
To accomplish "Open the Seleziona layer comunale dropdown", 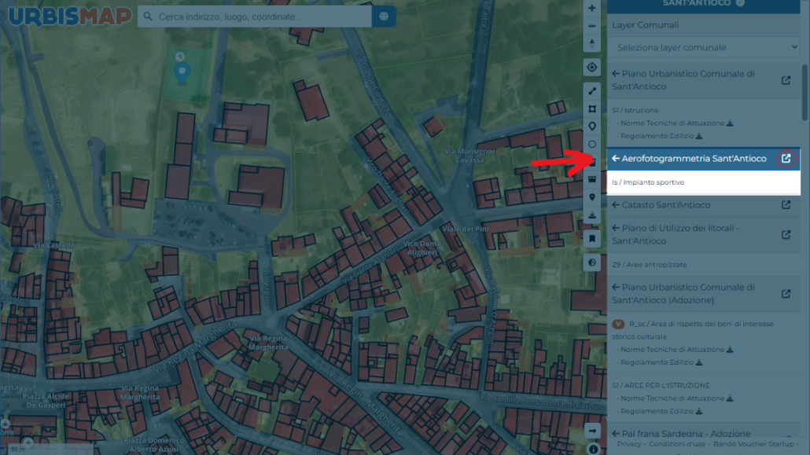I will pyautogui.click(x=704, y=47).
